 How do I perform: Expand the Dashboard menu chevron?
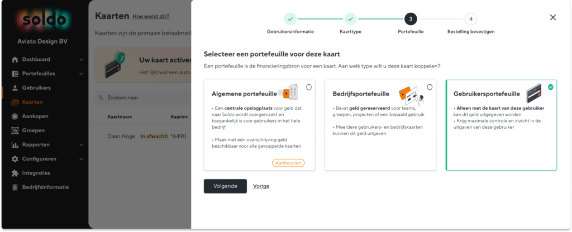82,60
